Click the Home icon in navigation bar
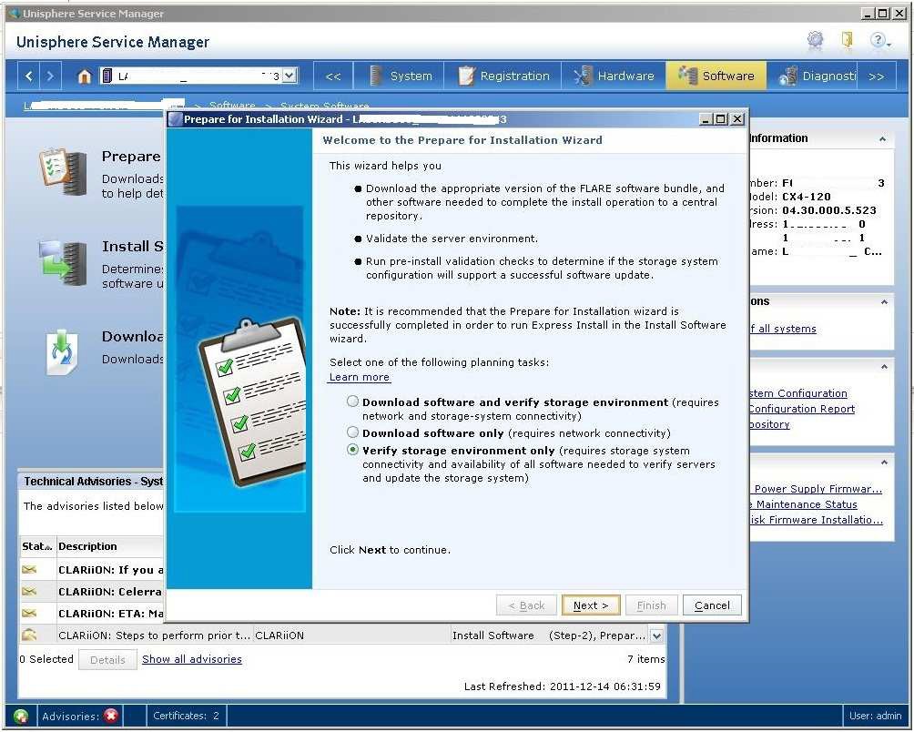Viewport: 914px width, 732px height. coord(85,76)
